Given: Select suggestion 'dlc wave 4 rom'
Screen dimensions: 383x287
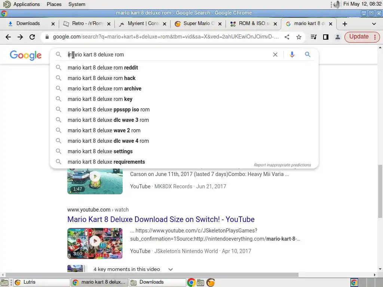Looking at the screenshot, I should coord(184,141).
